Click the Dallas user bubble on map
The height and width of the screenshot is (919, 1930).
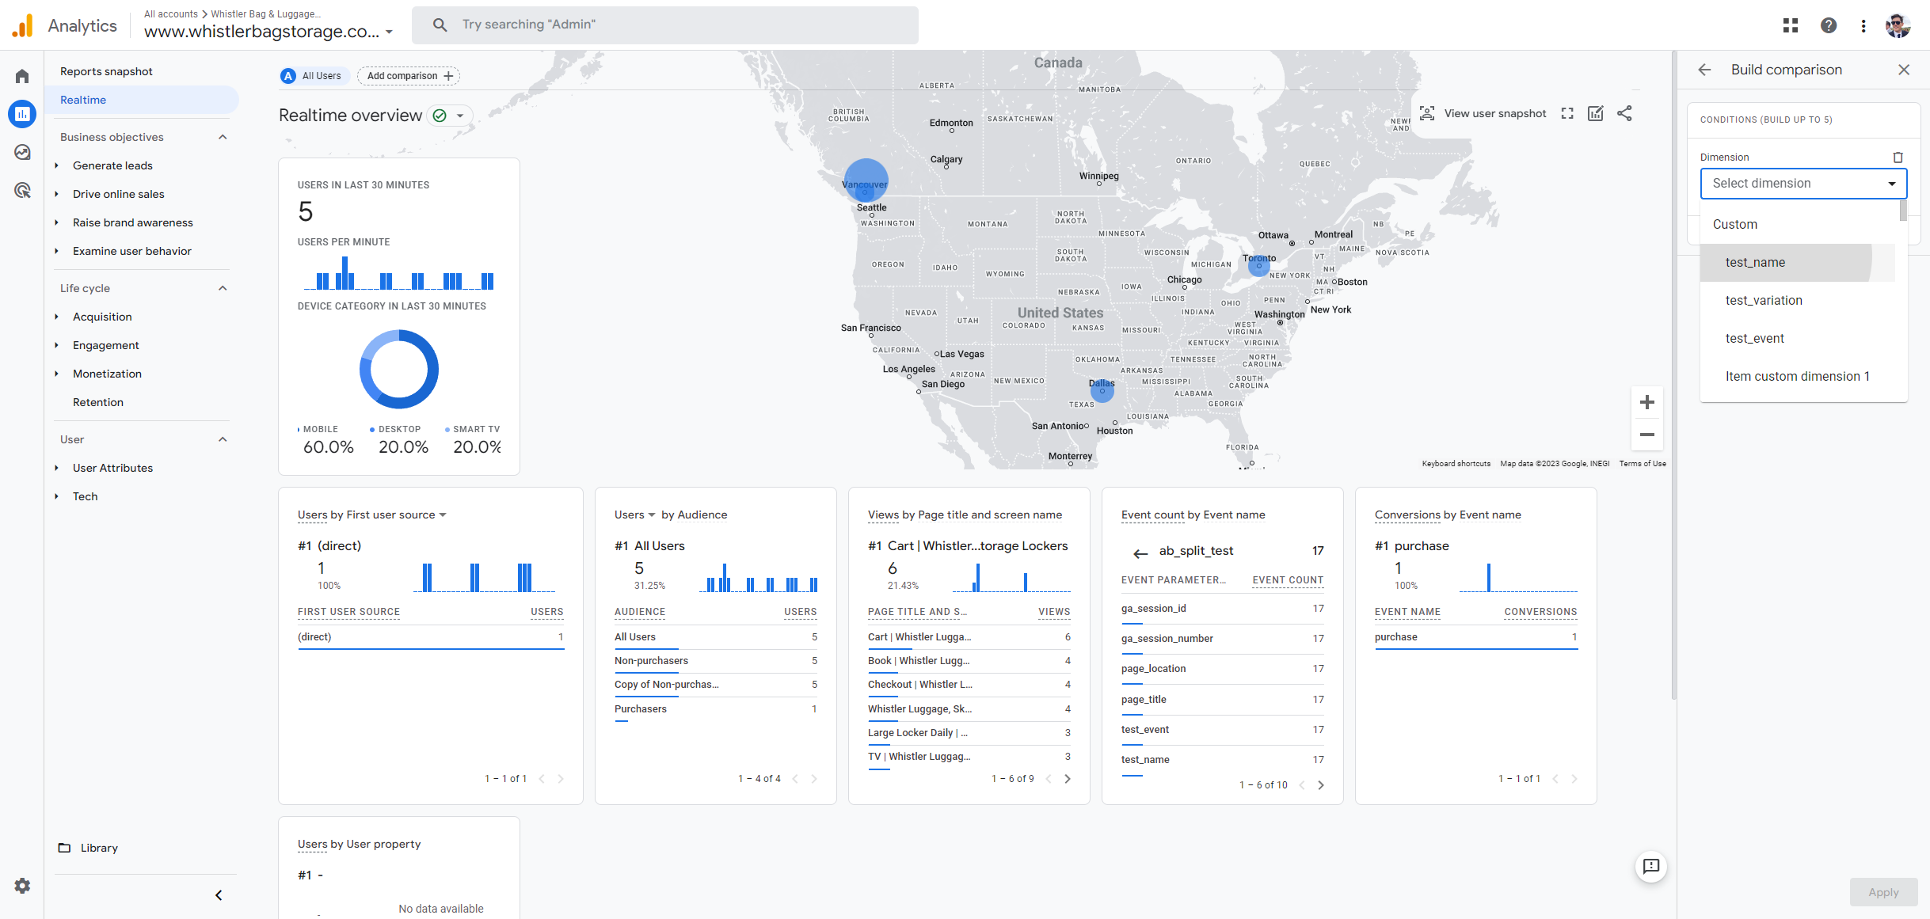[x=1102, y=390]
